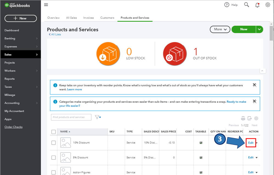This screenshot has width=274, height=175.
Task: Open the search magnifier icon
Action: tap(247, 5)
